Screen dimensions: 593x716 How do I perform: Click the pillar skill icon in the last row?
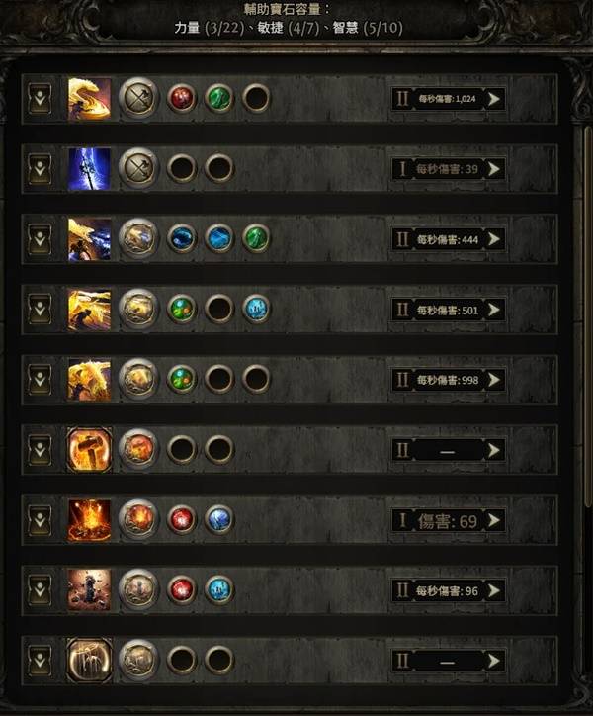coord(89,661)
